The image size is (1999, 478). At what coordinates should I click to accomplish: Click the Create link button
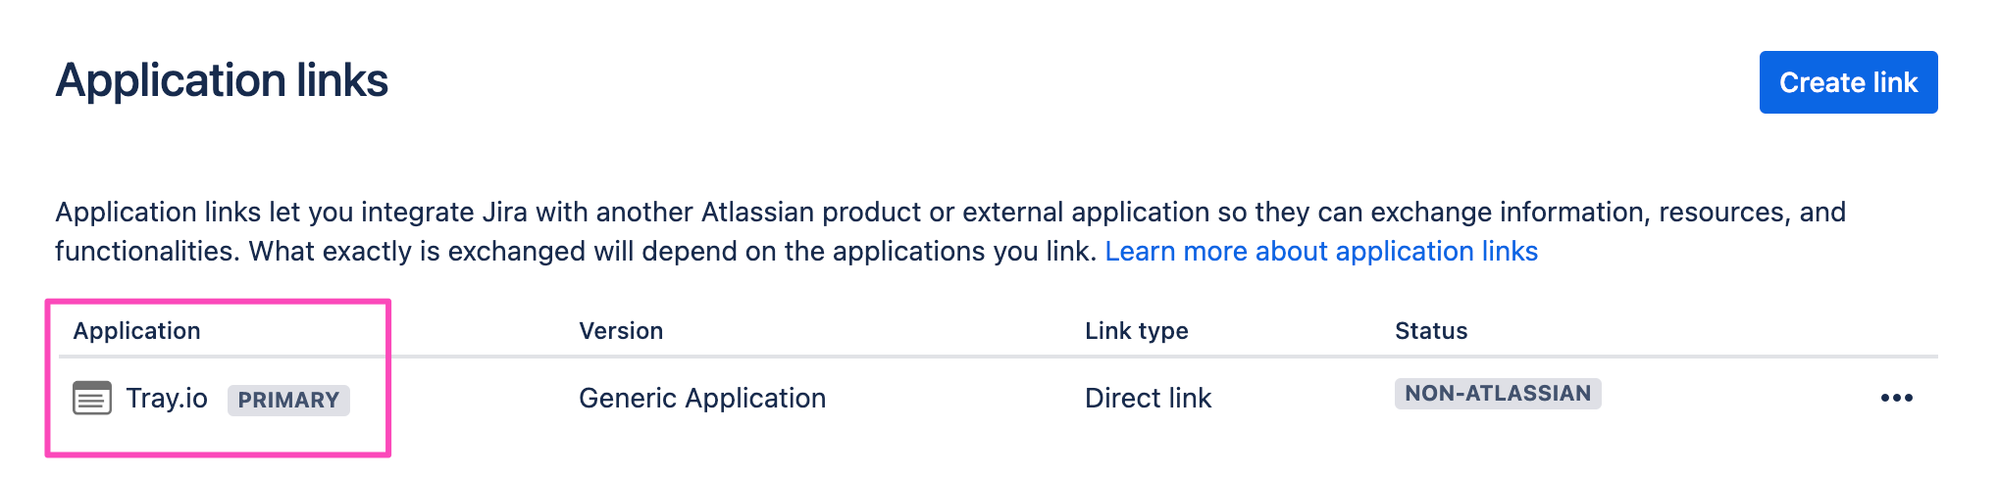(x=1847, y=82)
